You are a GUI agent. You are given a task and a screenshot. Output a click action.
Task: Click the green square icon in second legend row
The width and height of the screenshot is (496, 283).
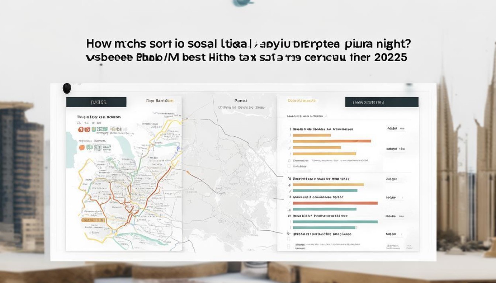(x=89, y=147)
